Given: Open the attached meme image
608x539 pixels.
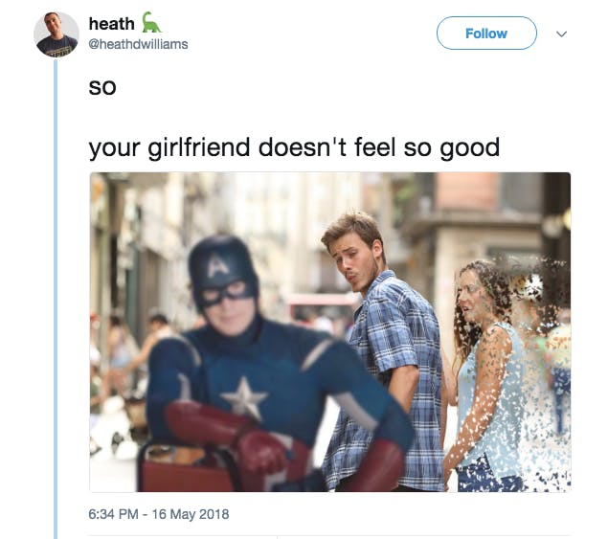Looking at the screenshot, I should [x=330, y=332].
